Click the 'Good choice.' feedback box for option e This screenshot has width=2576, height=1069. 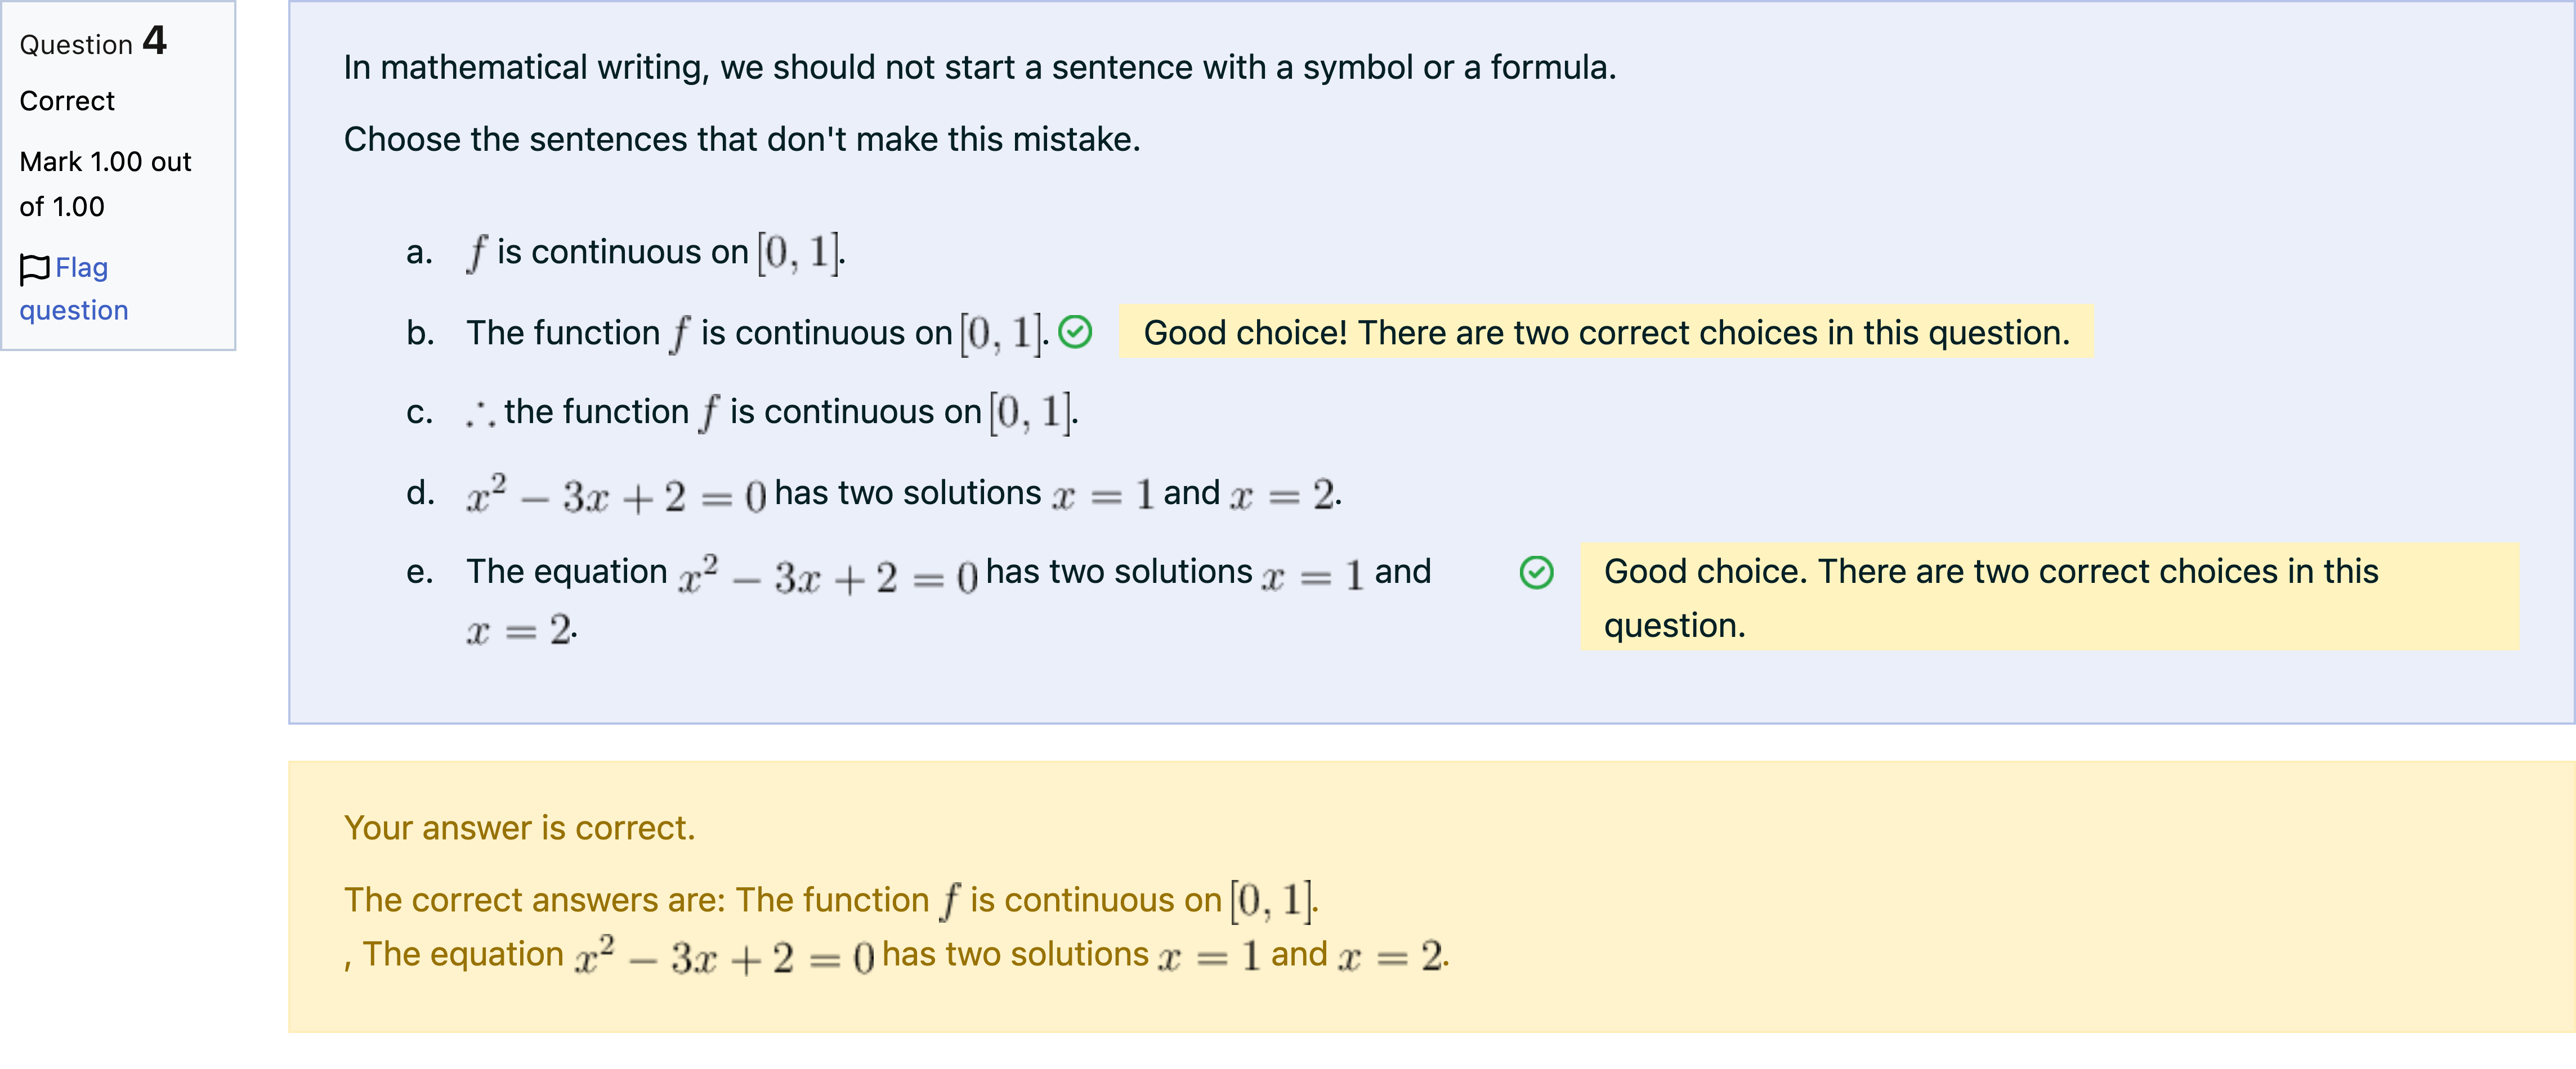[x=2049, y=598]
